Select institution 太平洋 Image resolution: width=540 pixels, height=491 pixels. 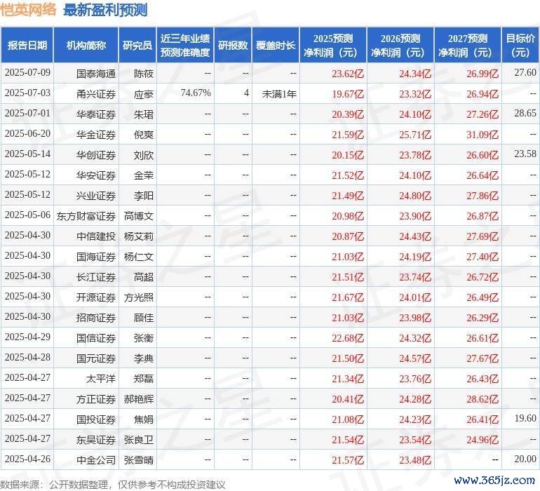click(100, 378)
